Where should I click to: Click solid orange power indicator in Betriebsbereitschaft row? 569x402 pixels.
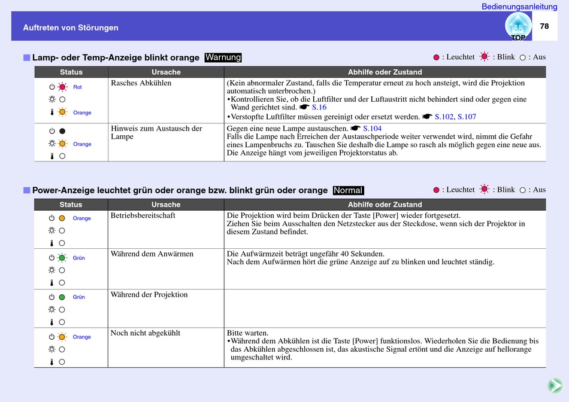pyautogui.click(x=62, y=218)
